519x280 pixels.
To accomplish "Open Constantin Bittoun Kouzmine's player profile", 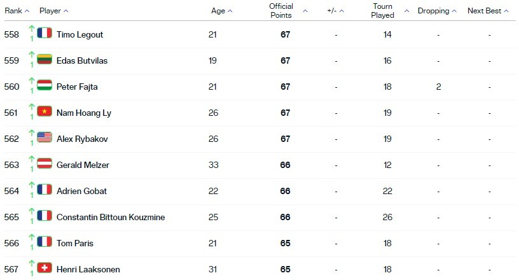I will point(111,217).
